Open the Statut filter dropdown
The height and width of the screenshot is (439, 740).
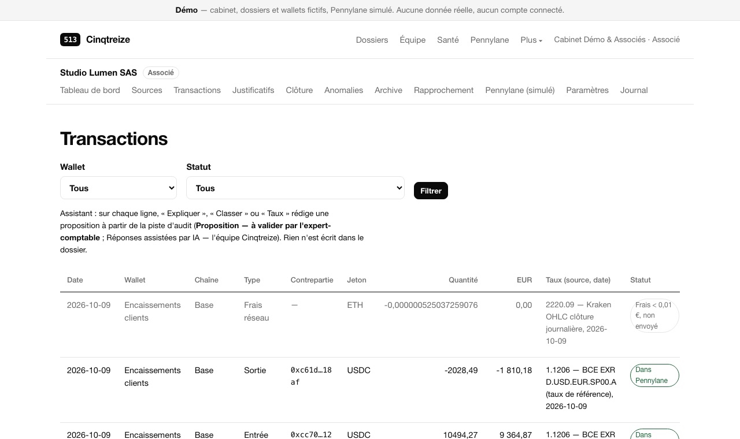295,188
